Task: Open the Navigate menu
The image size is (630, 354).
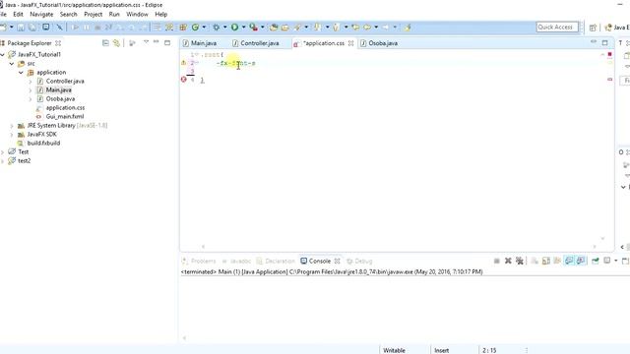Action: coord(41,14)
